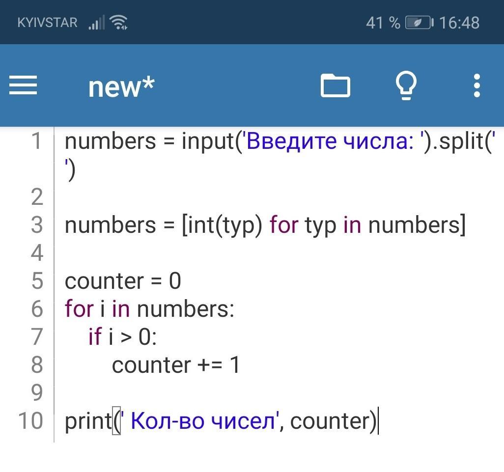Click the int(typ) list comprehension line
The height and width of the screenshot is (472, 504).
(264, 225)
